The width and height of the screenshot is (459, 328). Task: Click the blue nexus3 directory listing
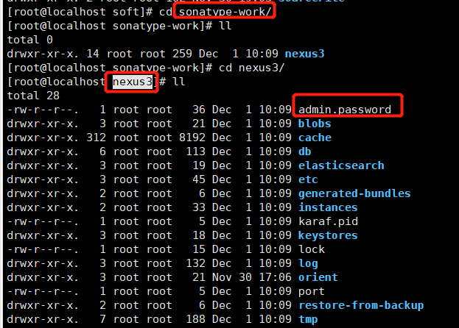pos(305,54)
